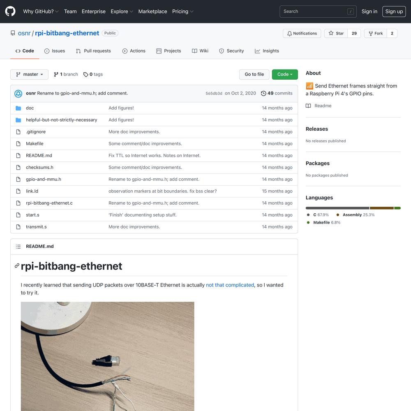Open the Pull requests tab
Screen dimensions: 411x411
click(93, 51)
